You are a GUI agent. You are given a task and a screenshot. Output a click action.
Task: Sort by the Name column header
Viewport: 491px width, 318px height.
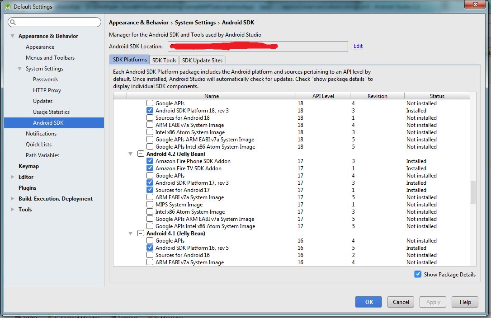coord(212,96)
